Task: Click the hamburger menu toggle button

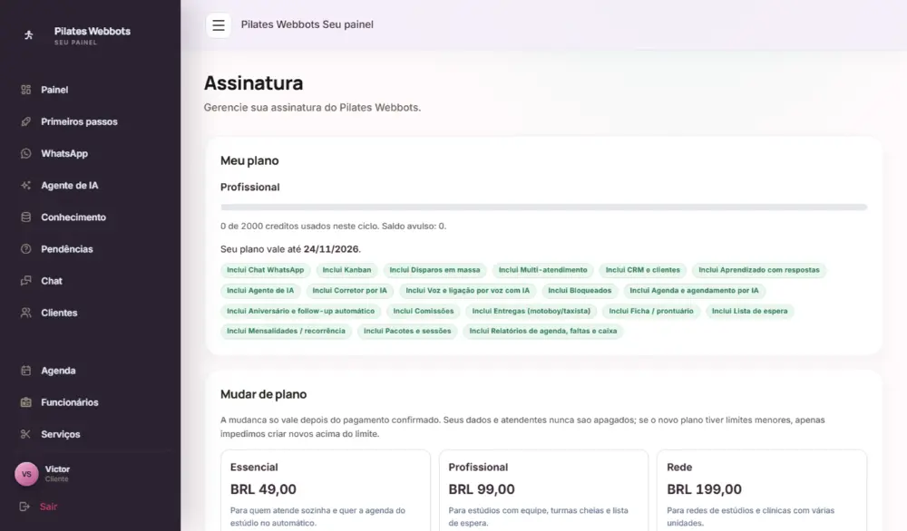Action: (x=218, y=24)
